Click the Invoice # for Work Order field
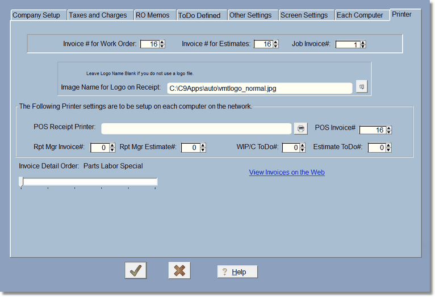 (x=150, y=44)
